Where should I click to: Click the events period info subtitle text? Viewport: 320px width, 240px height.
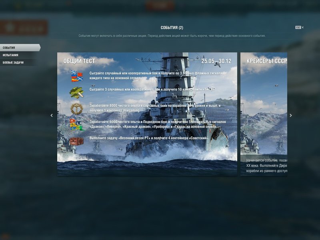[x=172, y=36]
